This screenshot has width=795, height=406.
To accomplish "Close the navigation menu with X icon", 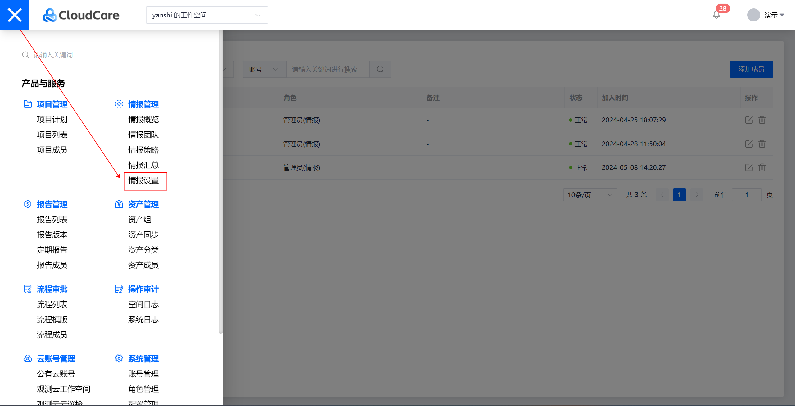I will (15, 15).
